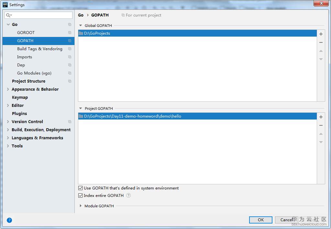Viewport: 331px width, 229px height.
Task: Select the D:\GoProjects global path row
Action: pyautogui.click(x=197, y=33)
